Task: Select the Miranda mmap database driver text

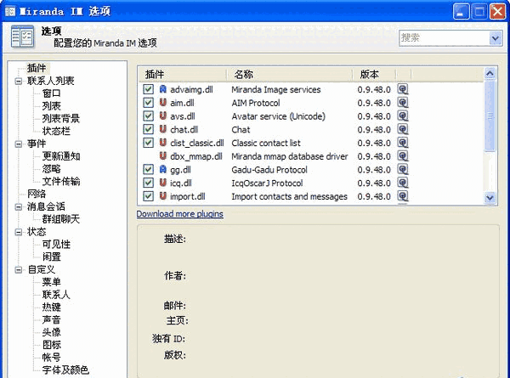Action: tap(290, 156)
